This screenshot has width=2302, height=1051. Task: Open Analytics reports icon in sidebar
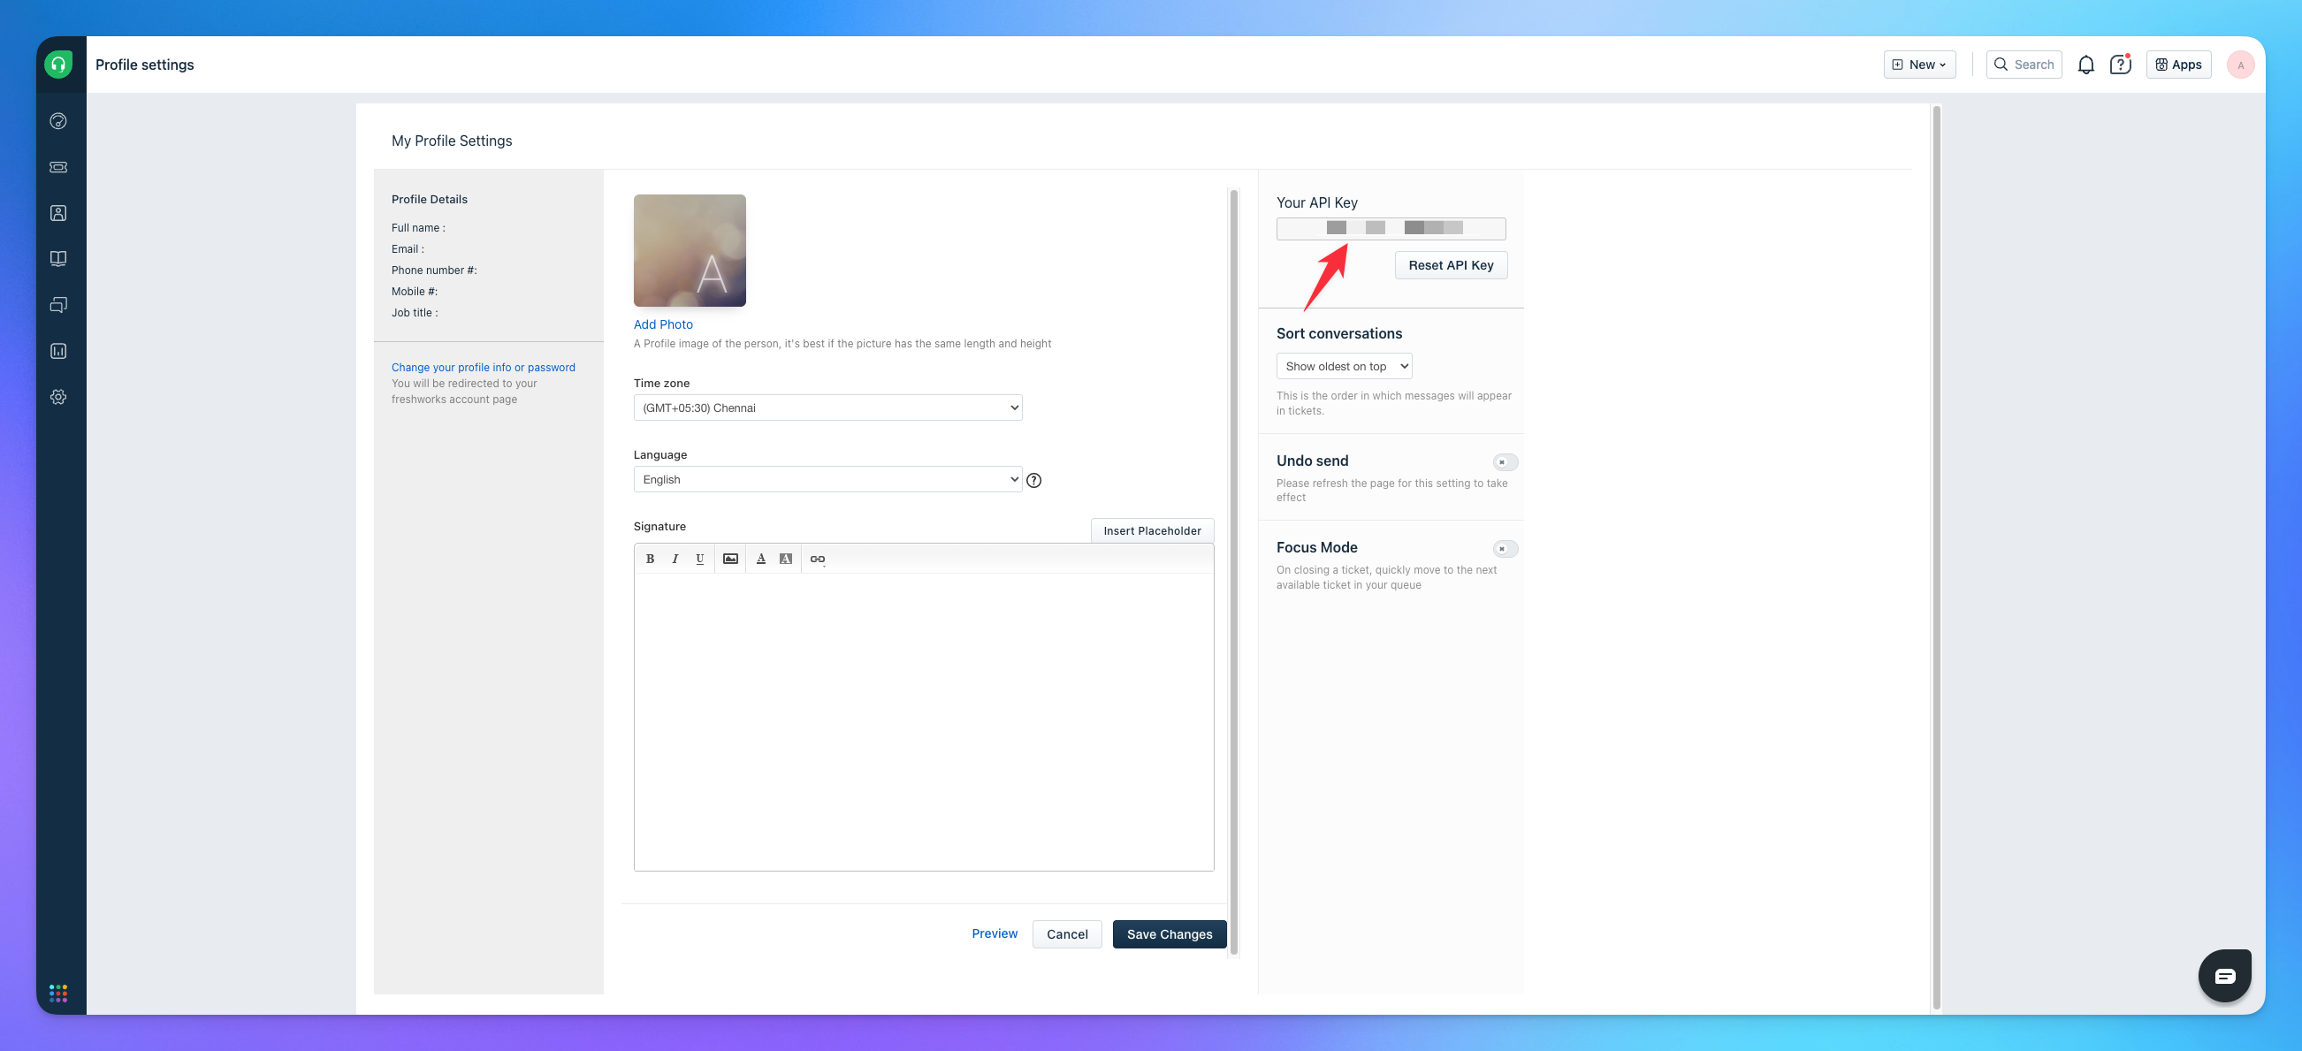tap(58, 351)
